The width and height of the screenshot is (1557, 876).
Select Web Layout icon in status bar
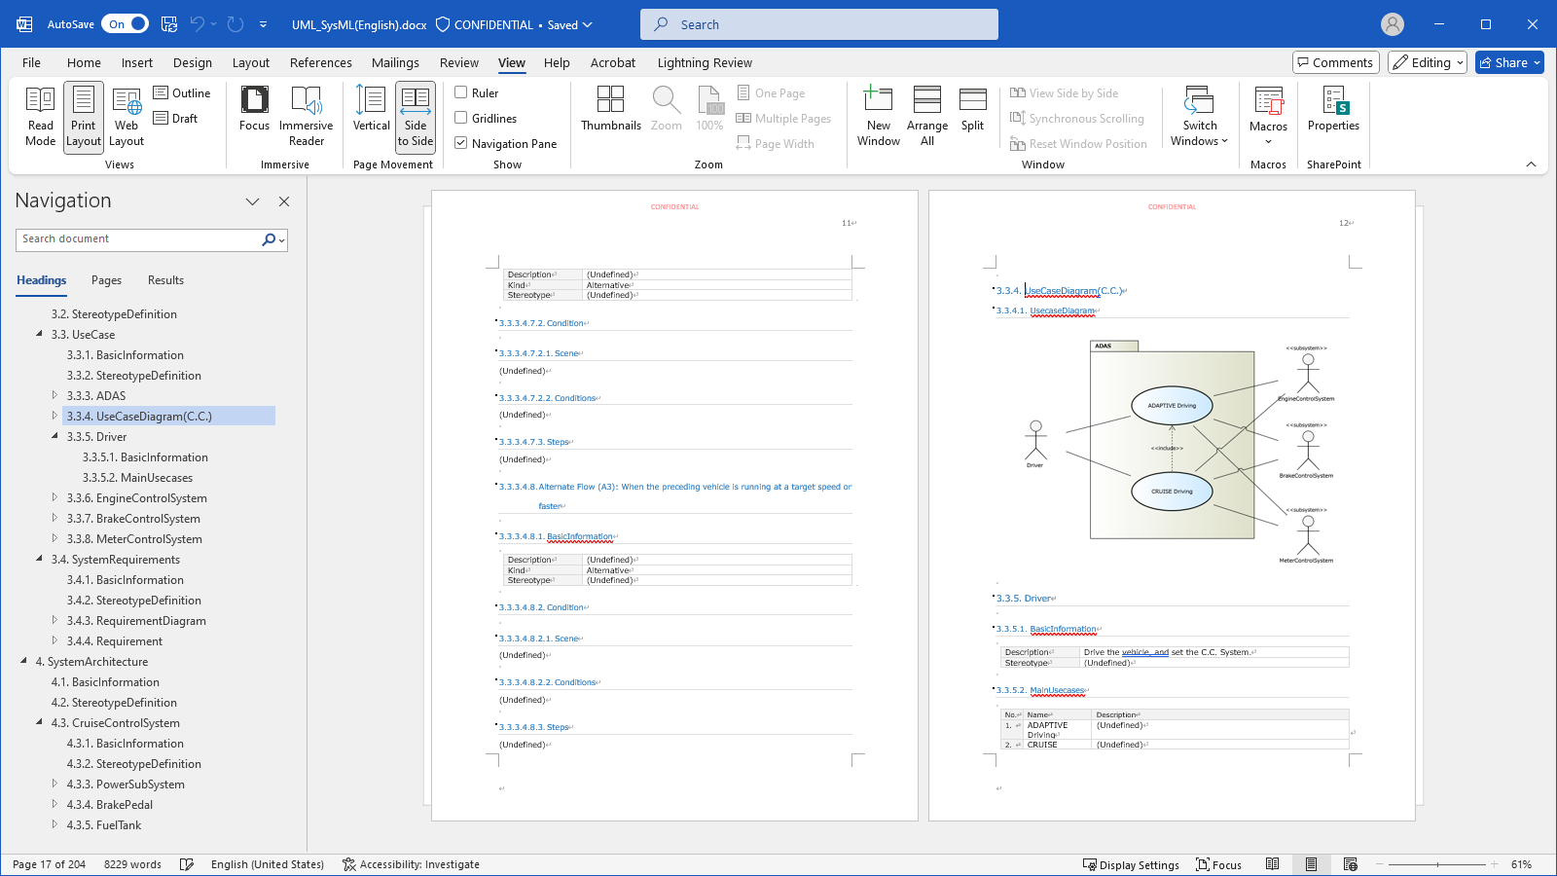1350,864
